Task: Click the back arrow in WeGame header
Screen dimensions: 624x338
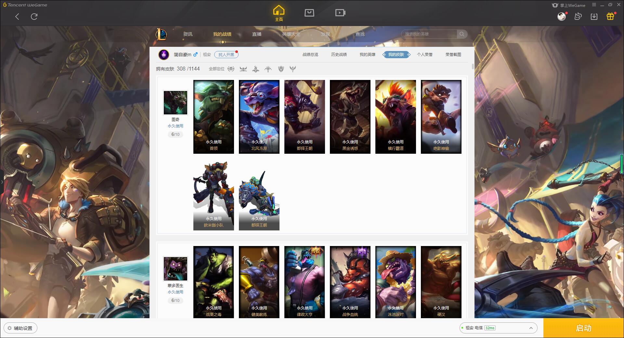Action: [17, 17]
